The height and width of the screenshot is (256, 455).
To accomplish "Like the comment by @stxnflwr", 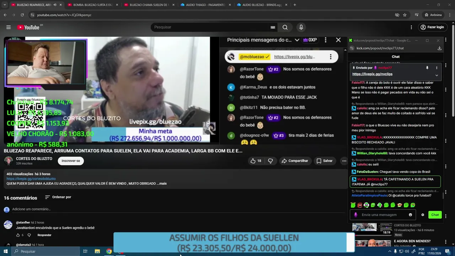I will 18,235.
